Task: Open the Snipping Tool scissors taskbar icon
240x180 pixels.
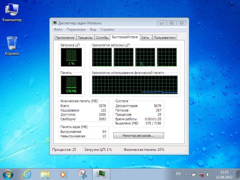Action: pyautogui.click(x=82, y=174)
